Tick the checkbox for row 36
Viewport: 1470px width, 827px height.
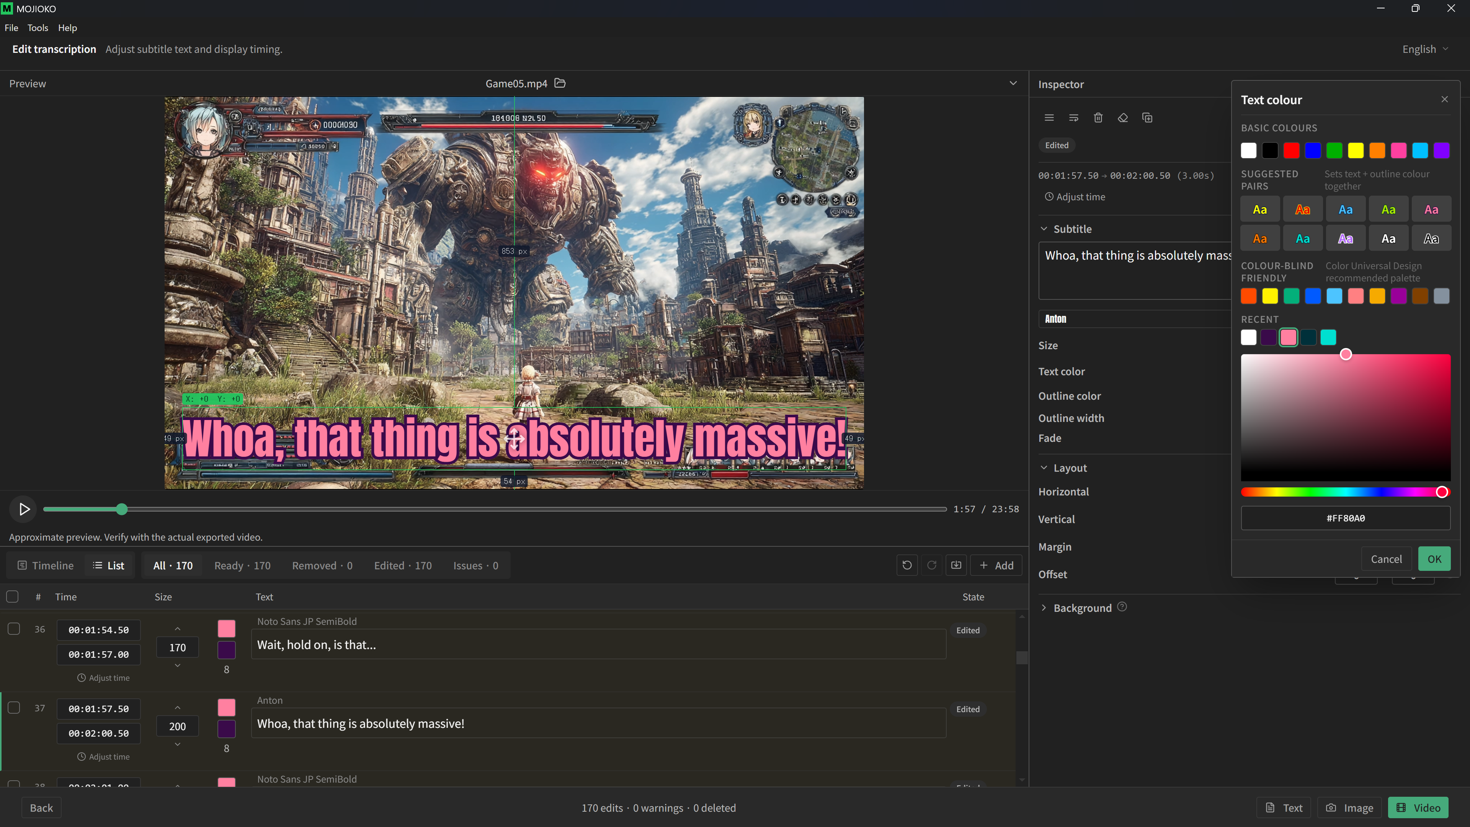pos(14,629)
